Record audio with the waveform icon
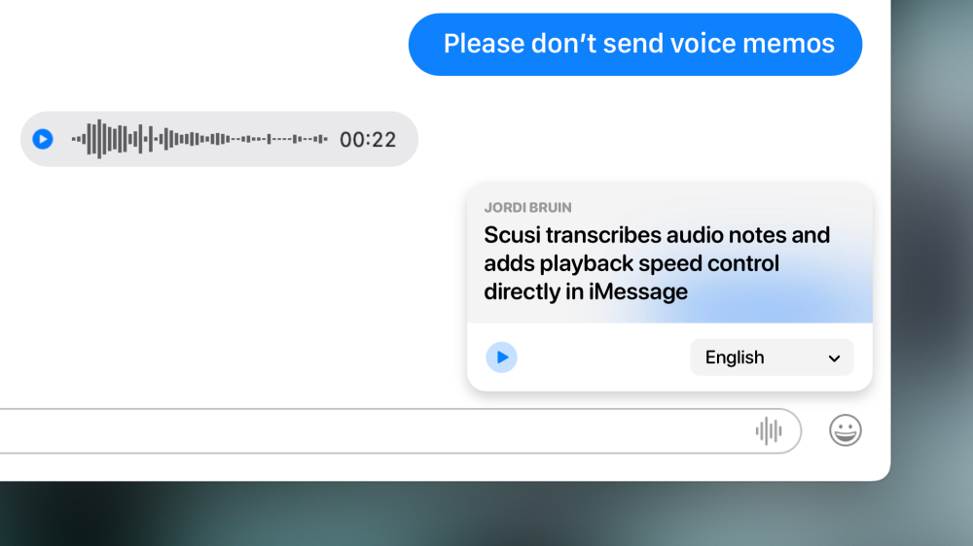 click(x=769, y=430)
